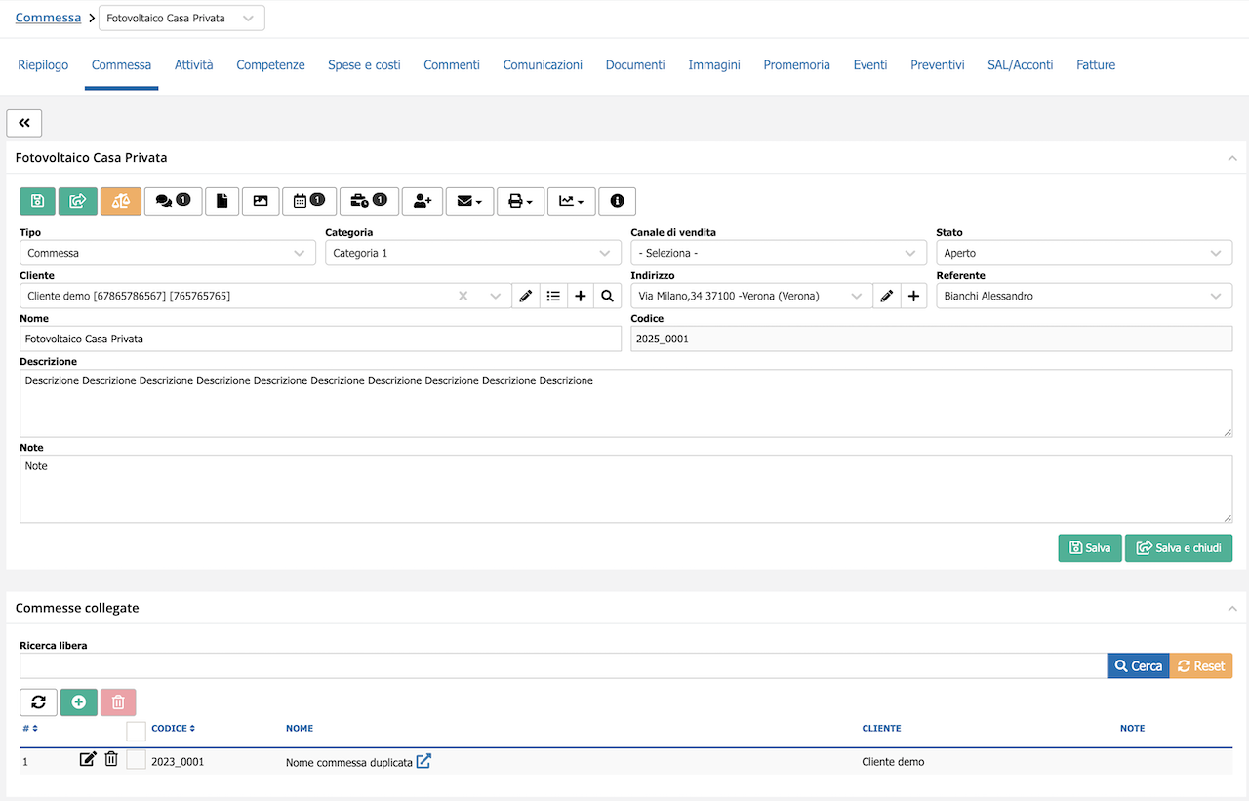
Task: Open the Canale di vendita dropdown
Action: click(x=779, y=253)
